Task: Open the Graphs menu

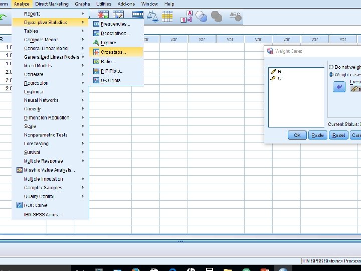Action: point(82,4)
